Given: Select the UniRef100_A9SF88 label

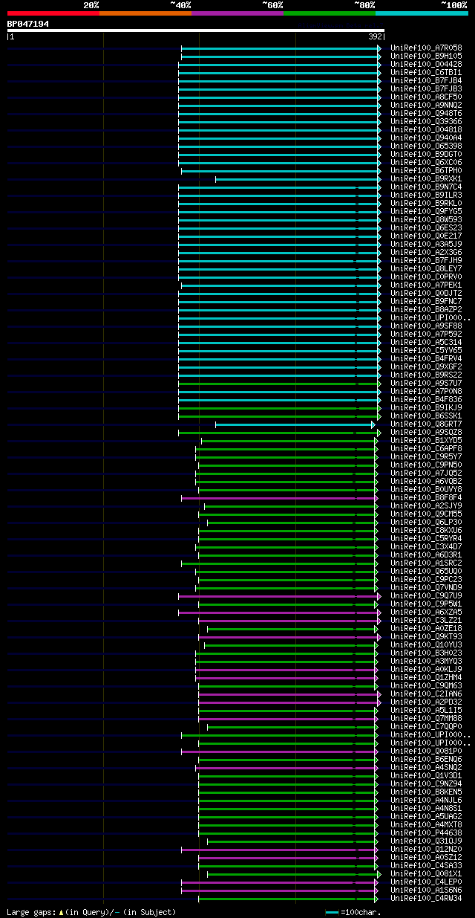Looking at the screenshot, I should [x=426, y=326].
